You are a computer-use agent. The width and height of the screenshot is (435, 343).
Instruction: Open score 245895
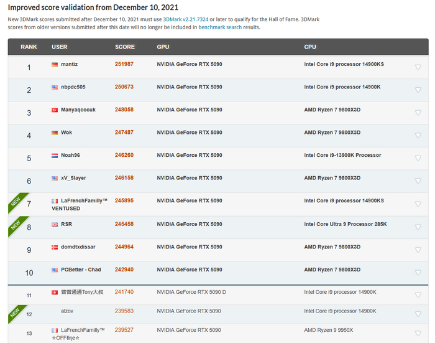pos(124,200)
